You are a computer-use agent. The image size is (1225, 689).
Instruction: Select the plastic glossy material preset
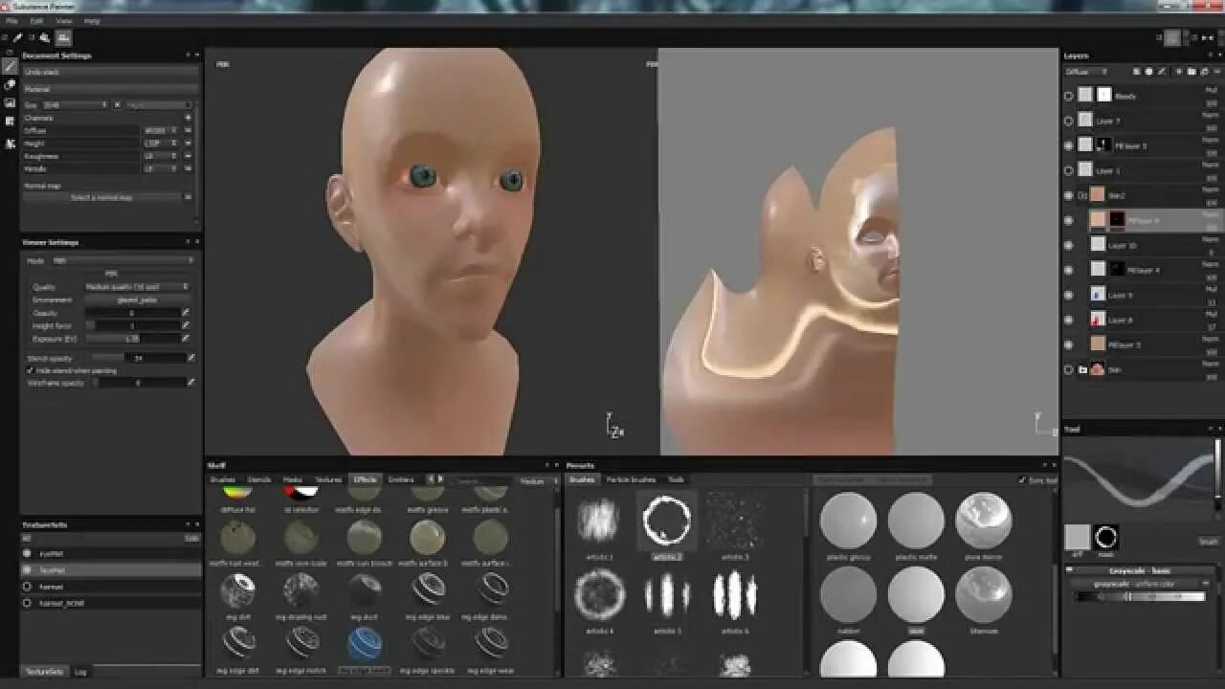(848, 525)
